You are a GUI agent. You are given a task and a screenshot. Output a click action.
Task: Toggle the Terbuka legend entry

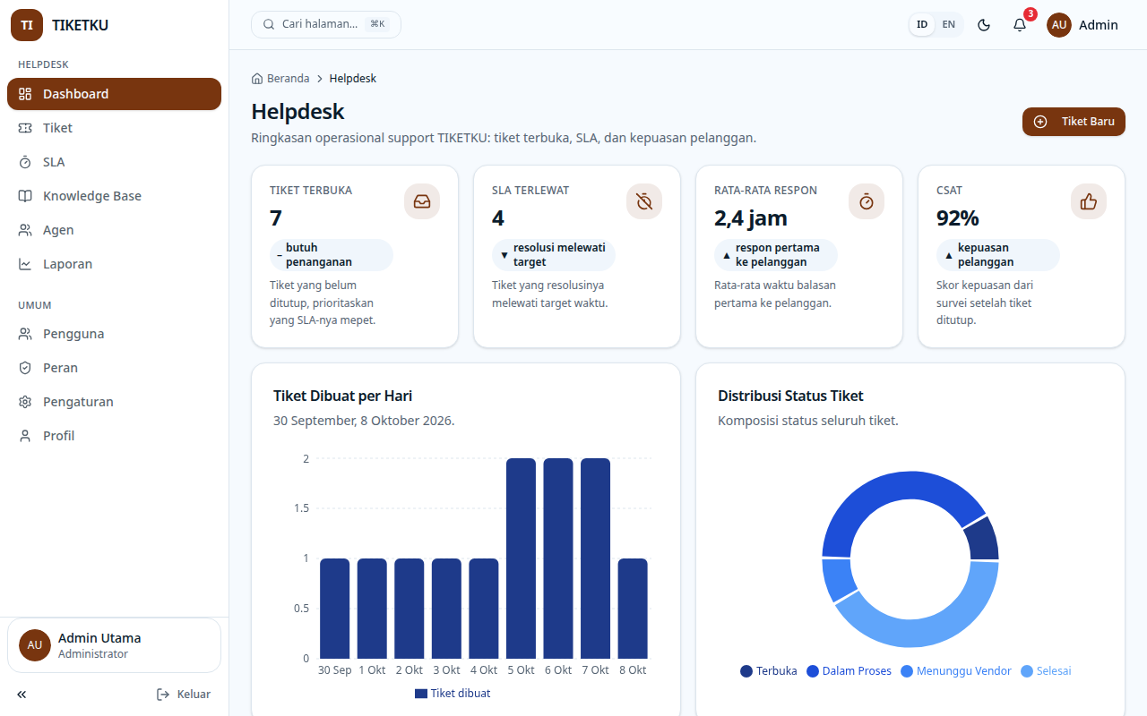[769, 671]
